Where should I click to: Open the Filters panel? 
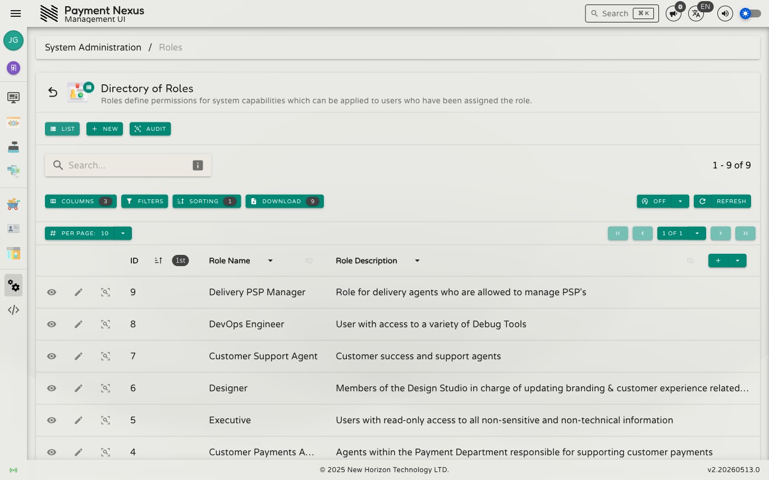point(145,201)
